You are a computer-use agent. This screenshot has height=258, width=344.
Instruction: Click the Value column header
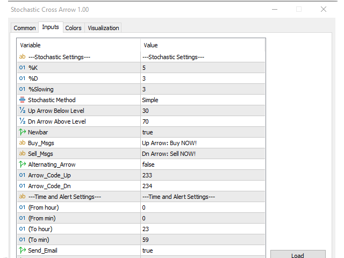pyautogui.click(x=203, y=45)
